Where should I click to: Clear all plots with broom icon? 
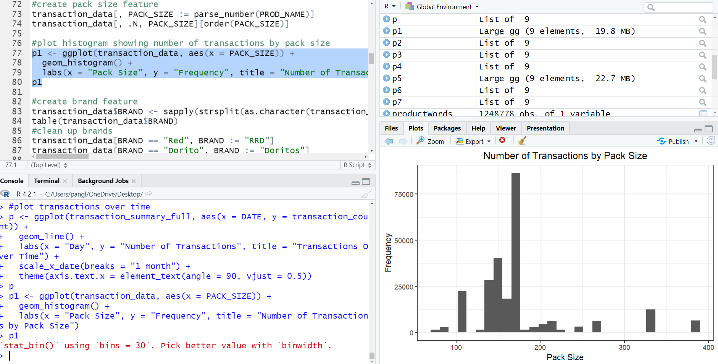click(522, 141)
